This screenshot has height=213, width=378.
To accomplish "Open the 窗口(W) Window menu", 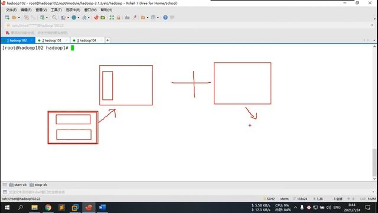I will pyautogui.click(x=90, y=10).
